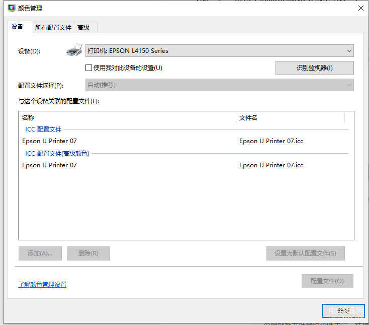The image size is (369, 325).
Task: Open the 了解颜色管理设置 link
Action: point(42,285)
